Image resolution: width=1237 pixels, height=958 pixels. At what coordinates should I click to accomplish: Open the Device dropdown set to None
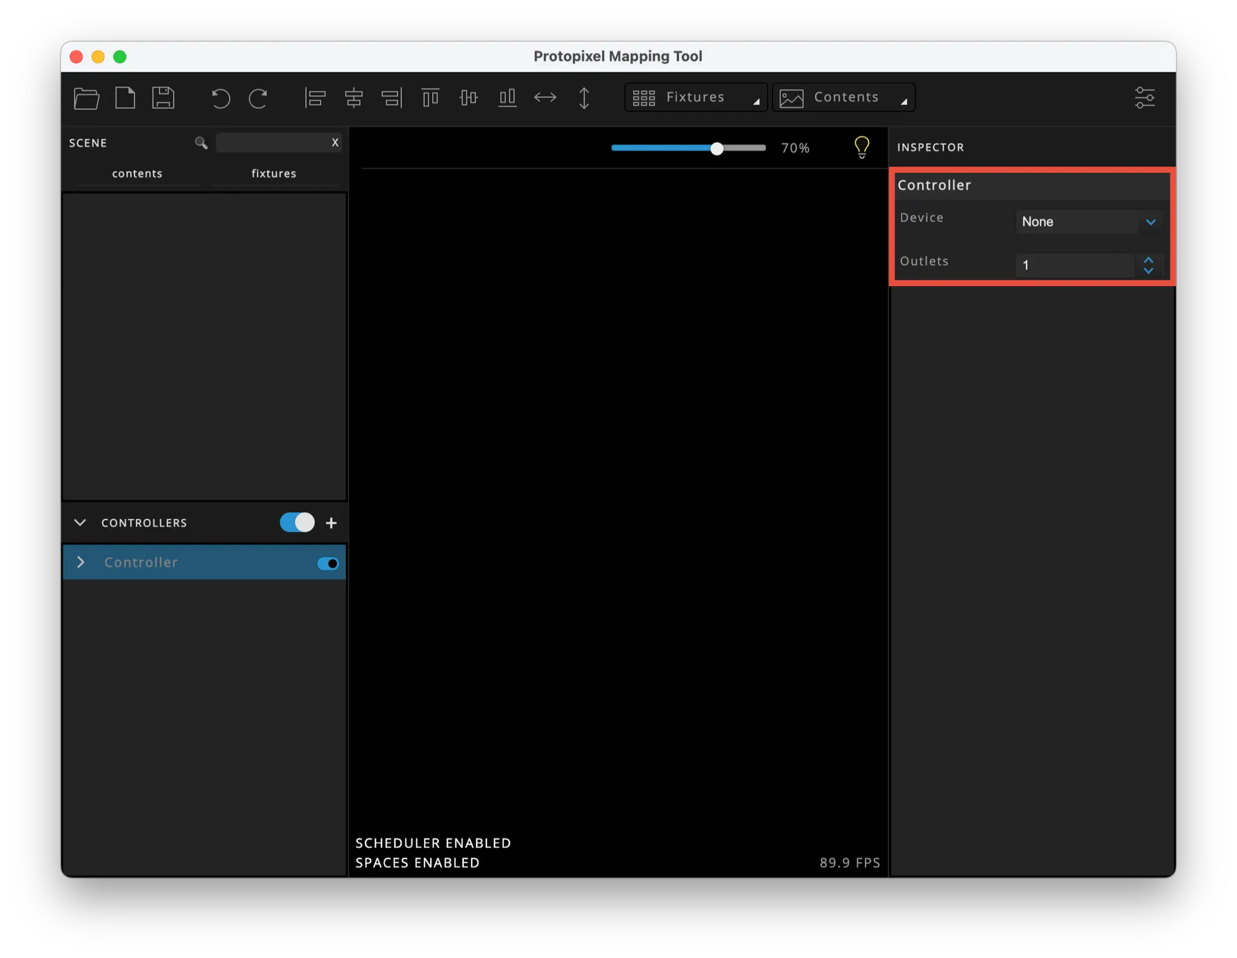[1088, 222]
